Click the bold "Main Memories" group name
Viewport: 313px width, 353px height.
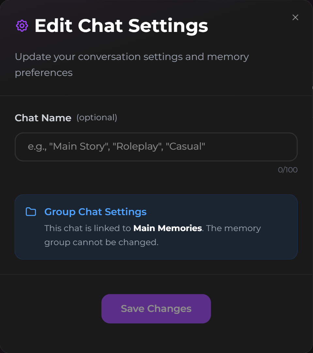[x=168, y=228]
